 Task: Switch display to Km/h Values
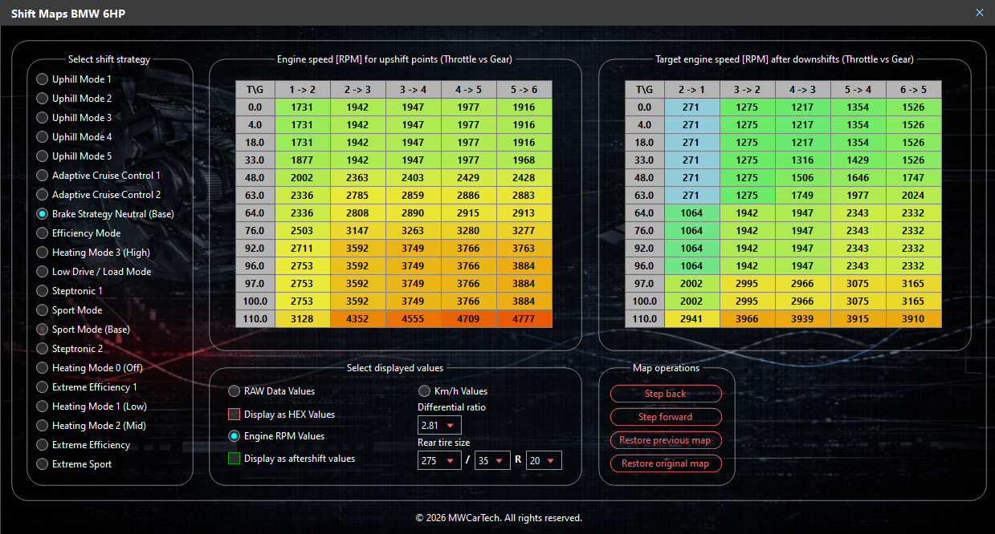point(424,391)
